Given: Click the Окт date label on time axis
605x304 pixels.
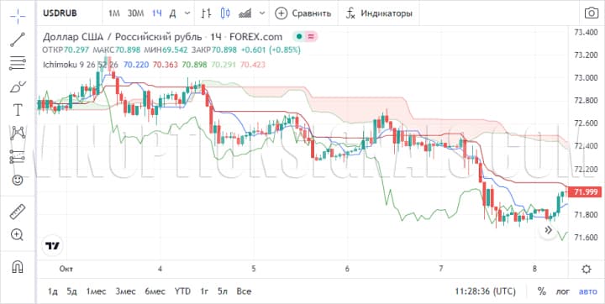Looking at the screenshot, I should (x=66, y=269).
